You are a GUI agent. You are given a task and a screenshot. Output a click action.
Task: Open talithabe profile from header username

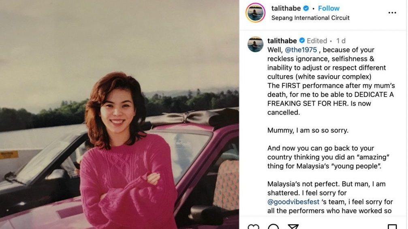point(286,8)
